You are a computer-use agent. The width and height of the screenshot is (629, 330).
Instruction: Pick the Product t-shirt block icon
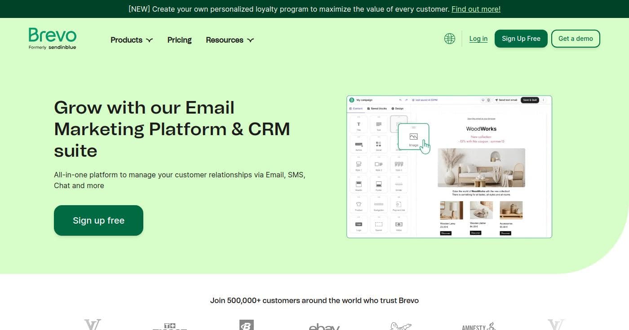(x=359, y=205)
